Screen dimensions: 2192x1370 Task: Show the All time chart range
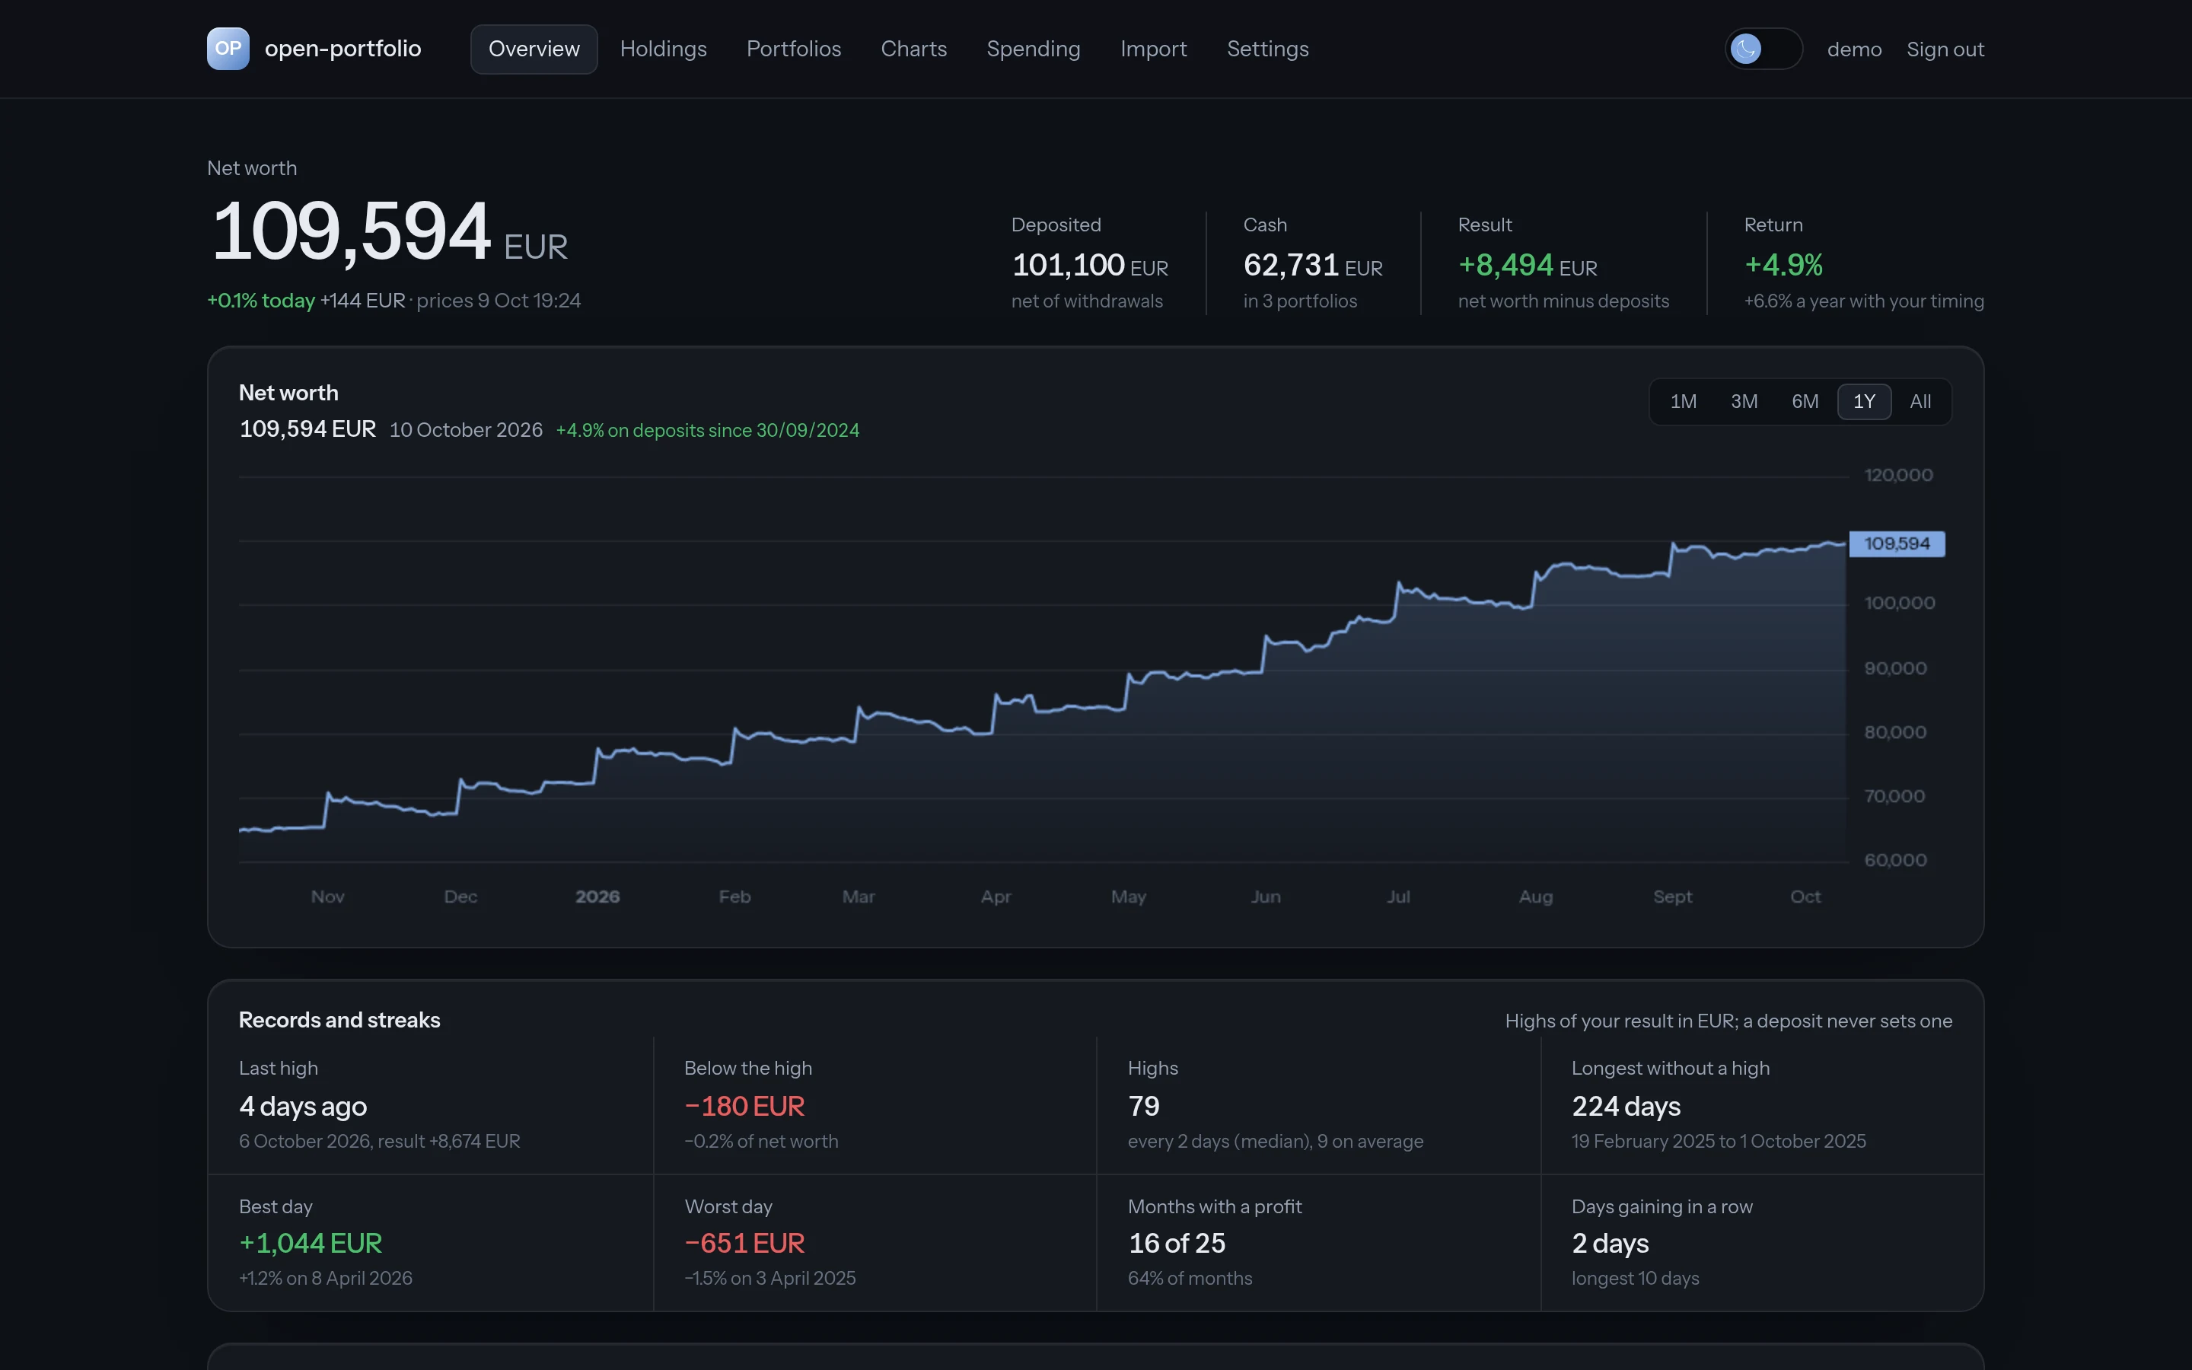[x=1920, y=401]
